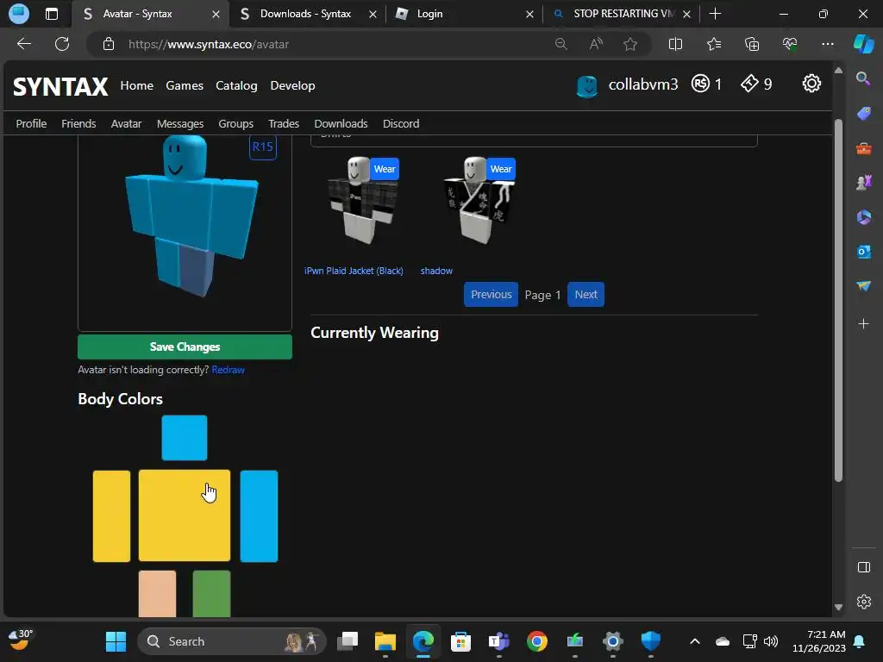Open the Groups subnav link
Screen dimensions: 883x662
pyautogui.click(x=236, y=123)
